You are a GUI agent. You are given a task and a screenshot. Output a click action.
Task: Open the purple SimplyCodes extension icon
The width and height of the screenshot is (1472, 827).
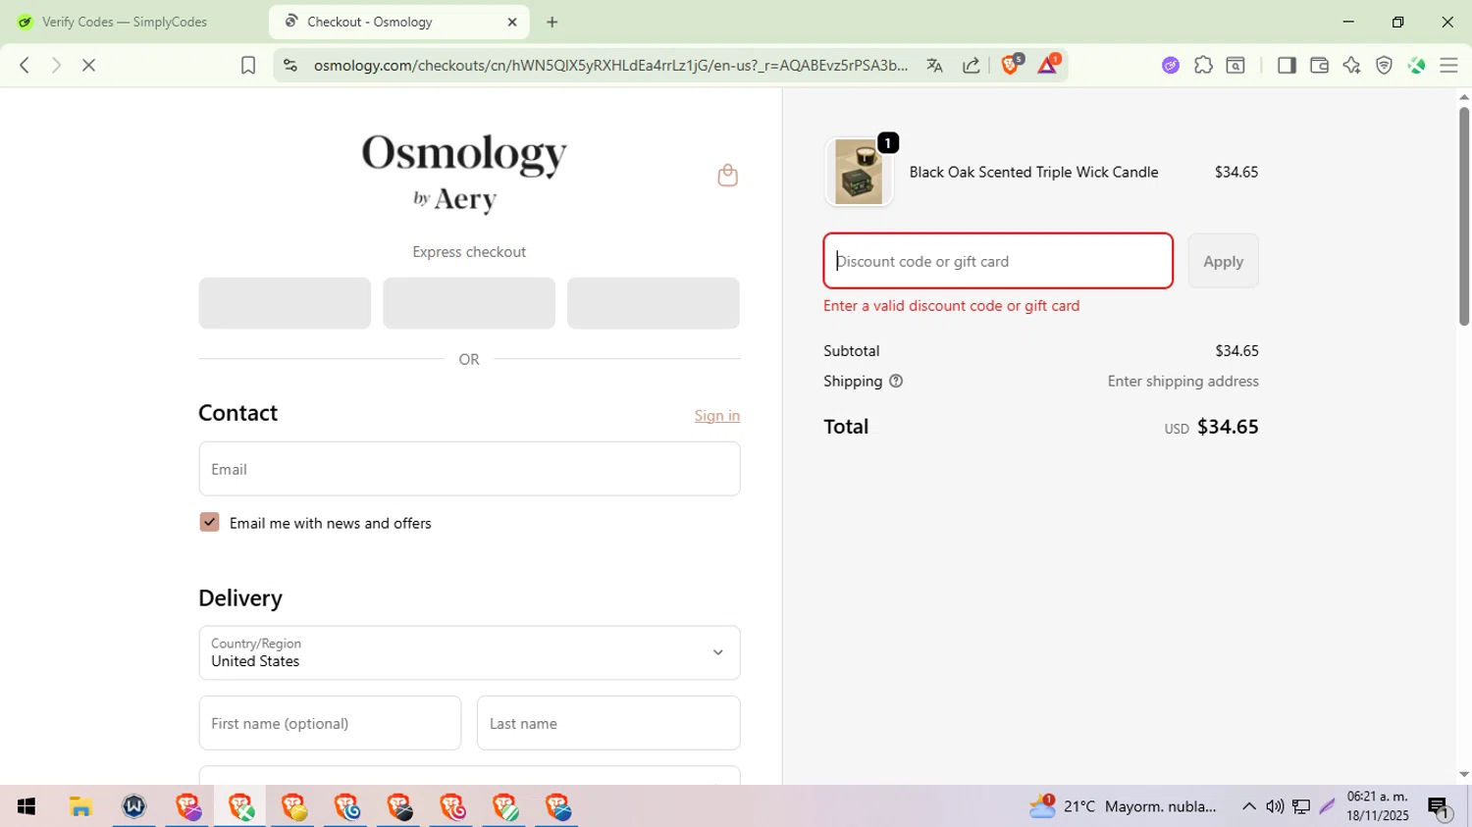pyautogui.click(x=1171, y=65)
